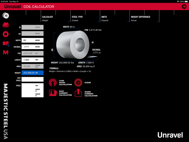This screenshot has height=142, width=189.
Task: Expand the Units Imperial dropdown
Action: coord(115,19)
